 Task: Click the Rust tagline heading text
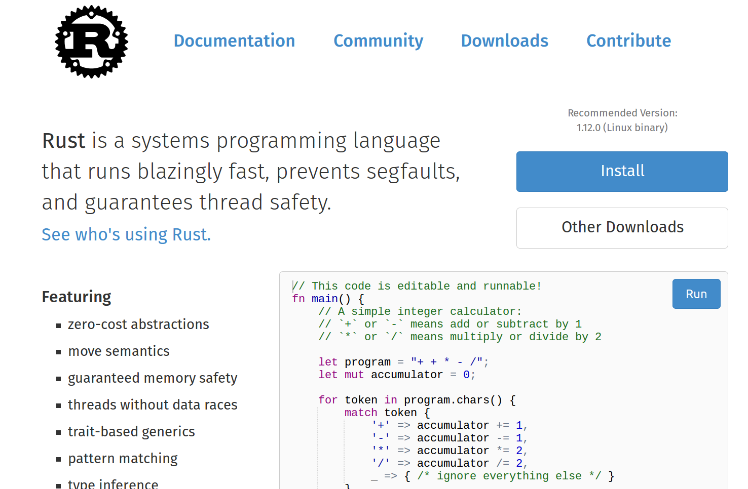click(x=251, y=172)
